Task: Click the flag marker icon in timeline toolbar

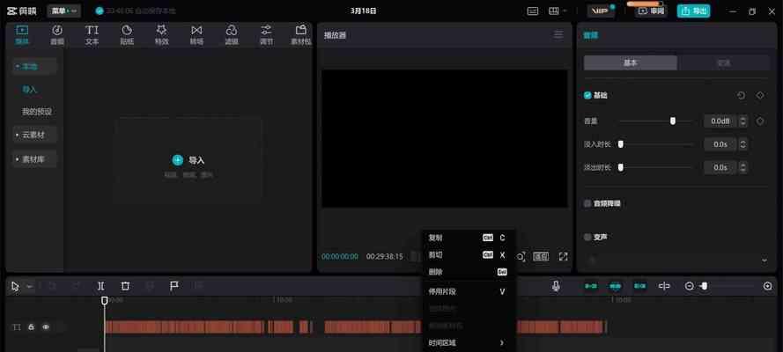Action: (x=174, y=286)
